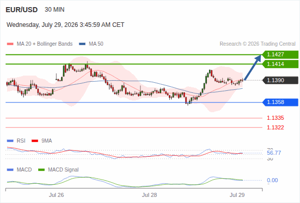Click the Jul 28 date axis label
The width and height of the screenshot is (300, 203).
coord(149,195)
